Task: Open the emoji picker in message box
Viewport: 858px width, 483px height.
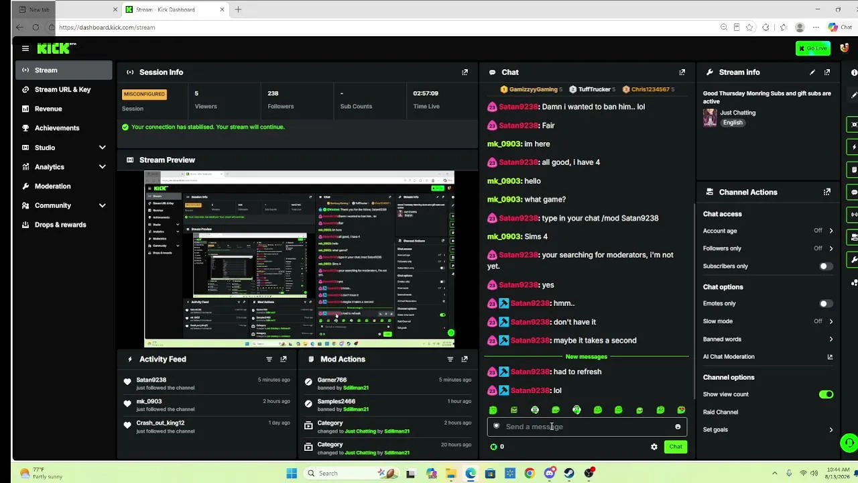Action: [678, 427]
